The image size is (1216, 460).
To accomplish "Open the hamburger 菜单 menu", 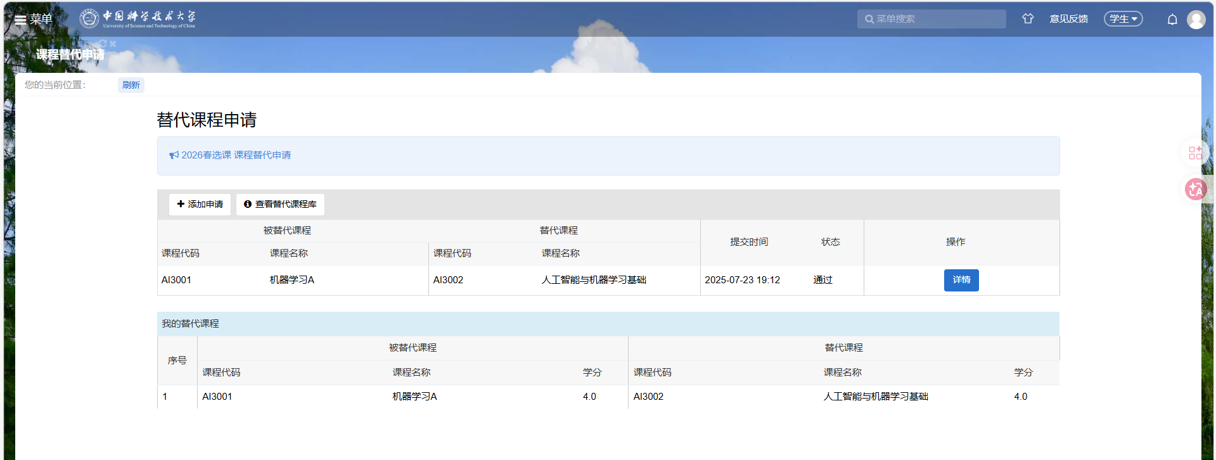I will 33,19.
